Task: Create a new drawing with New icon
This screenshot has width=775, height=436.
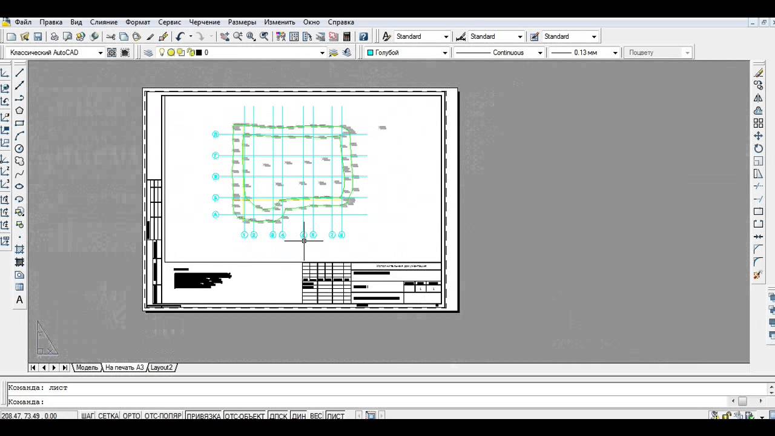Action: (x=12, y=36)
